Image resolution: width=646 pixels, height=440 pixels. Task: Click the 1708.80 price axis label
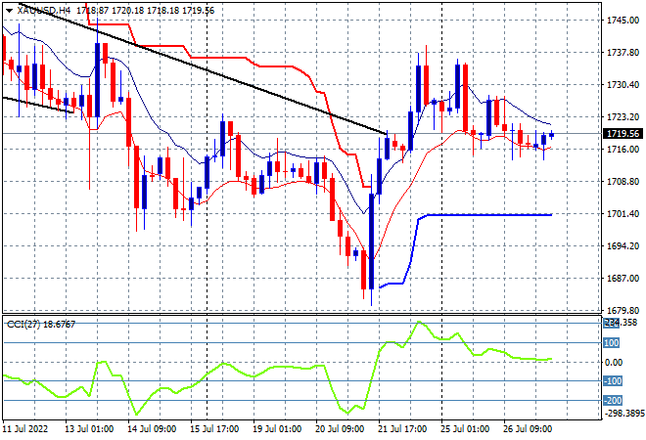[623, 181]
